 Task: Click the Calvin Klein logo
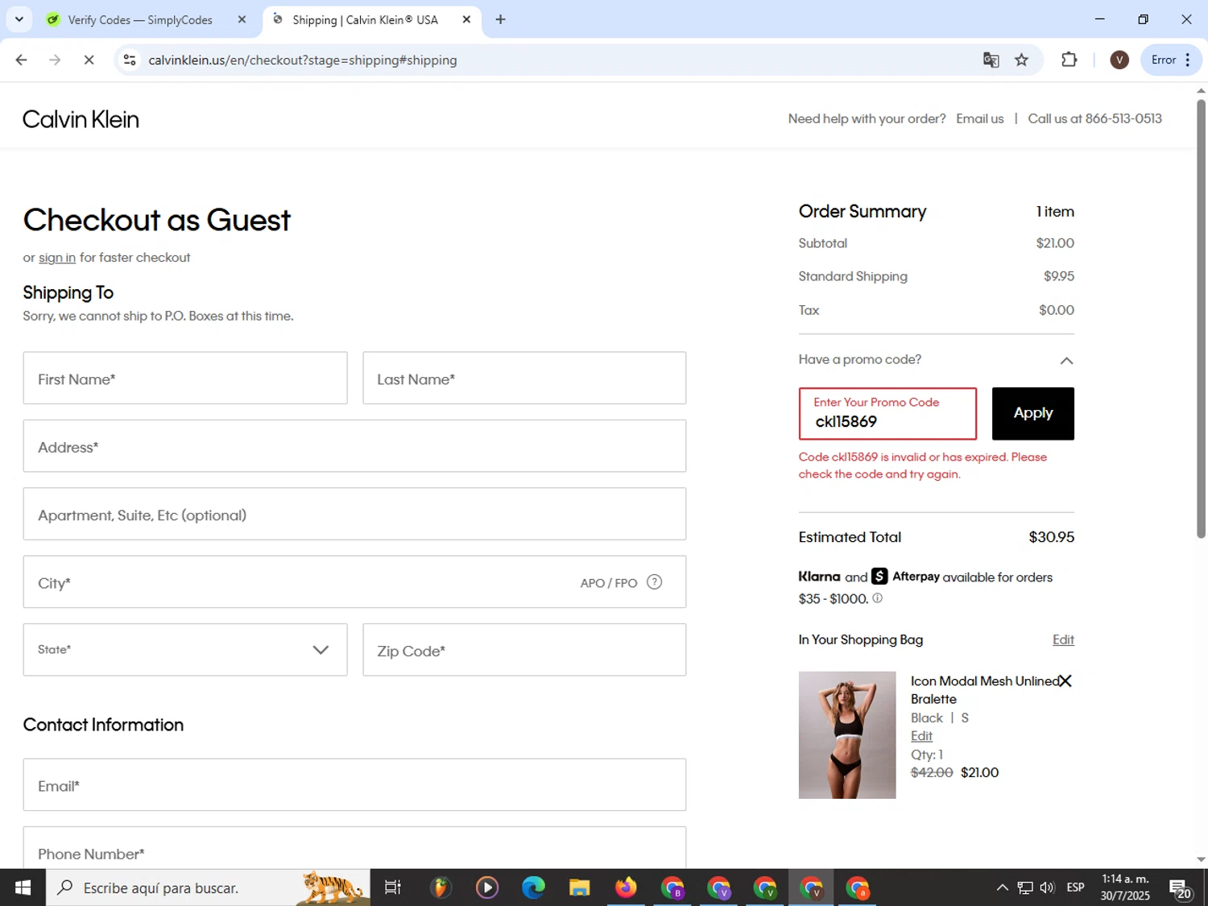point(81,119)
